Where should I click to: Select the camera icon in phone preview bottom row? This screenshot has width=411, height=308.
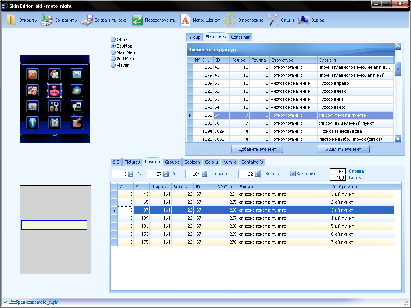(54, 122)
